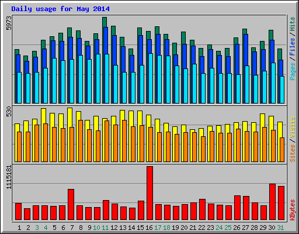Click day label 1 on the x-axis
This screenshot has height=234, width=299.
pos(19,228)
